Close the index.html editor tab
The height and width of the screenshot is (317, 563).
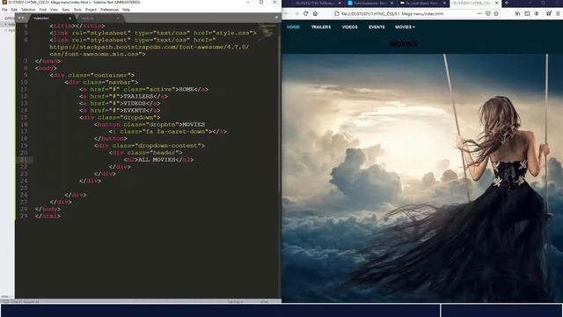point(69,18)
